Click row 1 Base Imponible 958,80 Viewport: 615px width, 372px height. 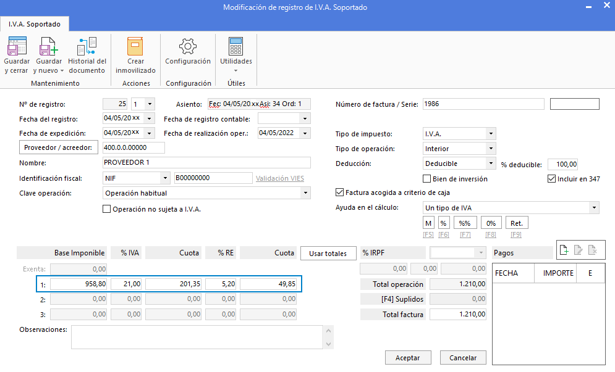point(78,284)
